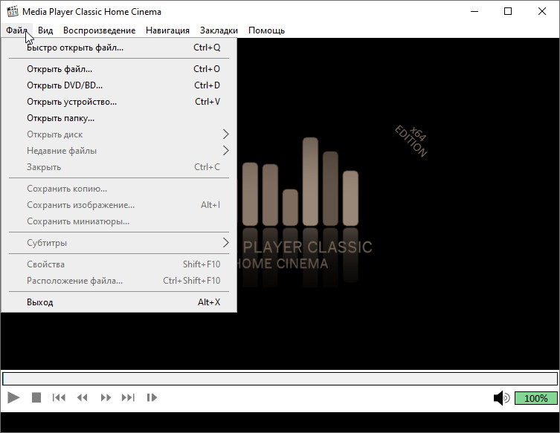Select Быстро открыть файл... menu entry
560x433 pixels.
(75, 48)
